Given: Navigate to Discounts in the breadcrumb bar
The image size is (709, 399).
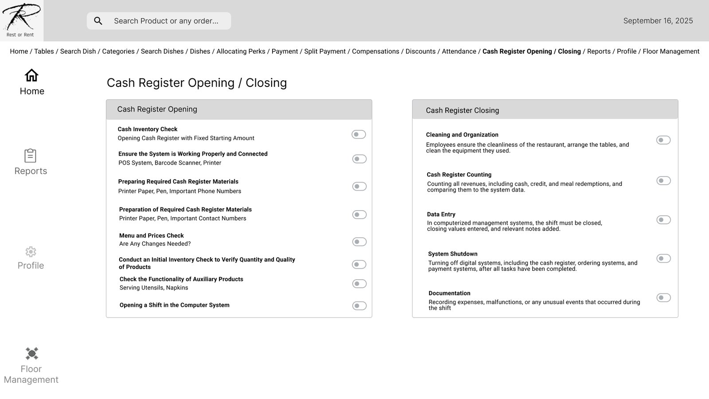Looking at the screenshot, I should [x=420, y=51].
